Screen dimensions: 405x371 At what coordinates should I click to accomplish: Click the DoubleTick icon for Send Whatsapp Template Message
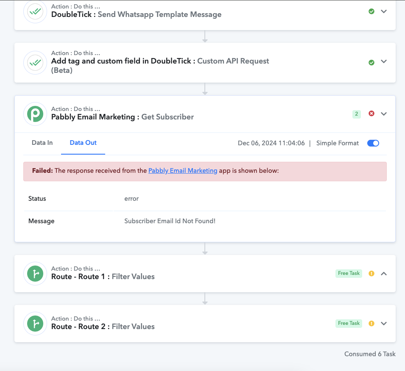(35, 11)
